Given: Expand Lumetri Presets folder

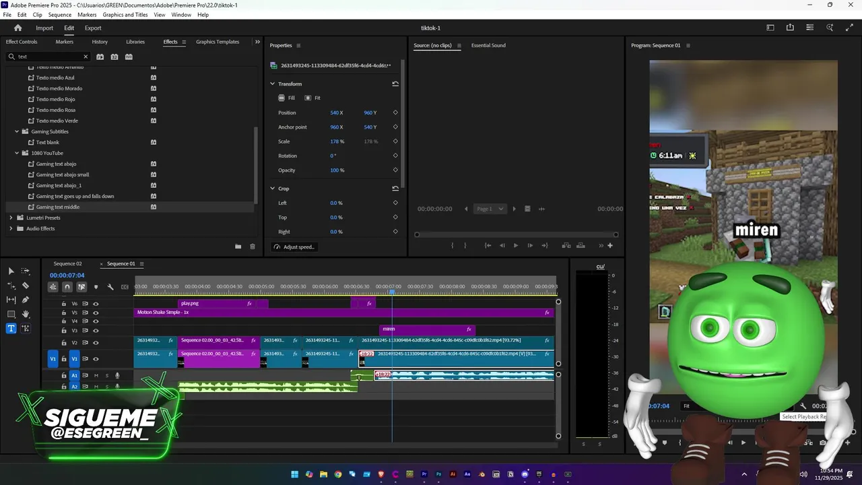Looking at the screenshot, I should point(11,218).
